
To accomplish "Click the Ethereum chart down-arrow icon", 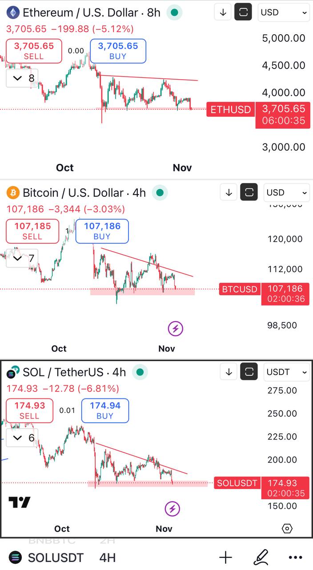I will coord(223,12).
